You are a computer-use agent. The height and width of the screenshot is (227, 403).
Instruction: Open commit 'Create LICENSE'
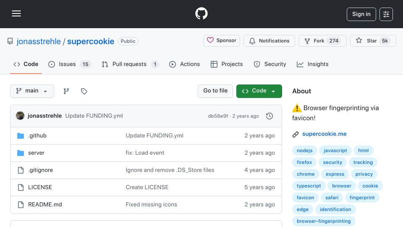pos(147,187)
